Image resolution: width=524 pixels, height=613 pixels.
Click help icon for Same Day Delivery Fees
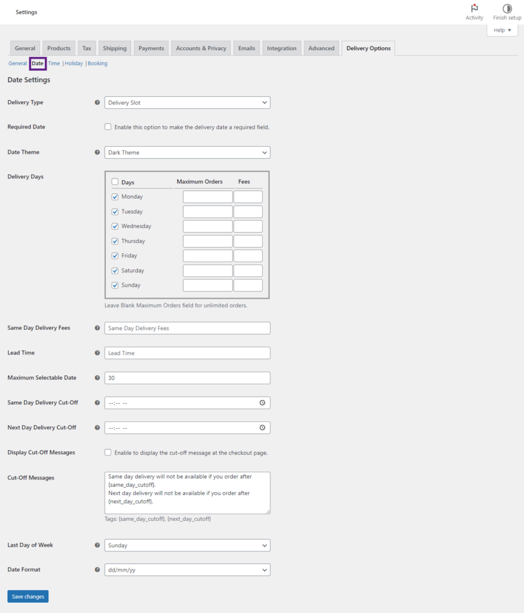tap(98, 328)
